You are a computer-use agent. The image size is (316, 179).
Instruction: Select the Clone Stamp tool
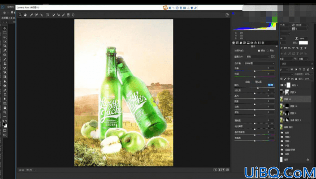5,64
